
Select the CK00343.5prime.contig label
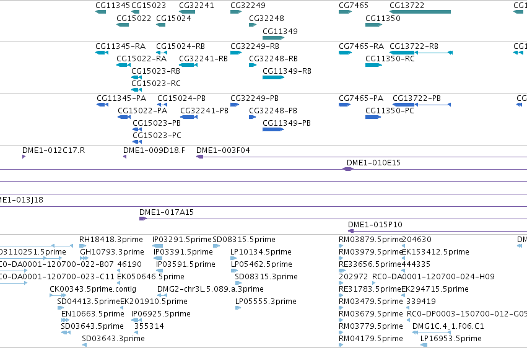93,289
